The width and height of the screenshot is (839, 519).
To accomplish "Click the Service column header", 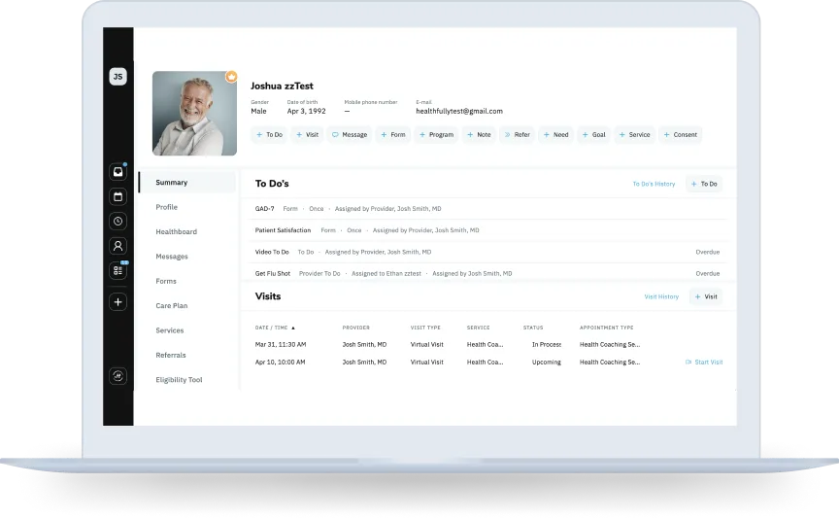I will pos(478,328).
